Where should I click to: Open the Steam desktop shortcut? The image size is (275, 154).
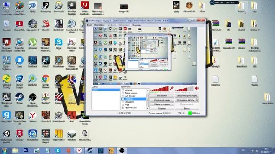point(19,99)
